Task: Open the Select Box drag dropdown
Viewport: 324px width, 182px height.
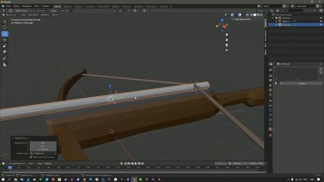Action: 66,11
